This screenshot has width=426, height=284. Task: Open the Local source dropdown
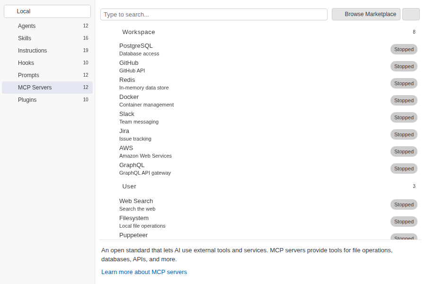[47, 11]
